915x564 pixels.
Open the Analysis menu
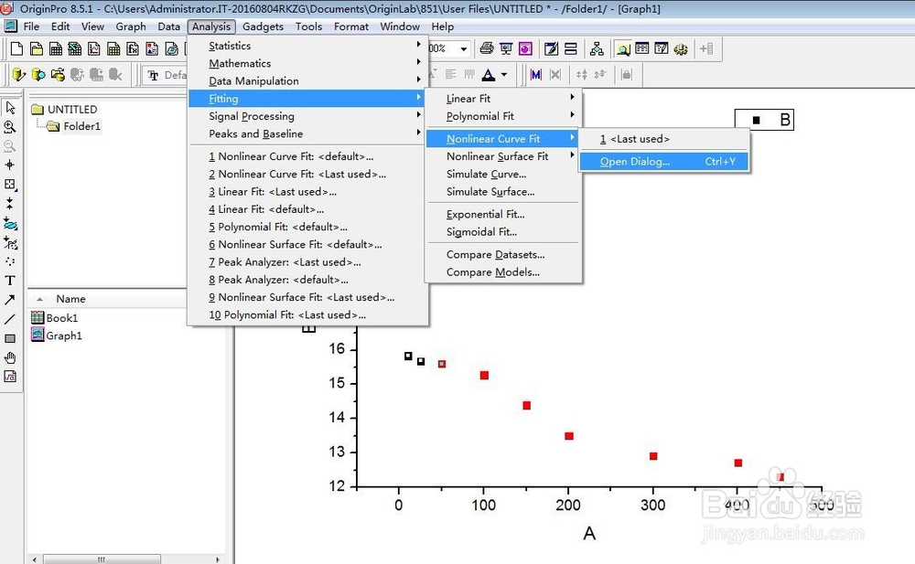[x=211, y=27]
